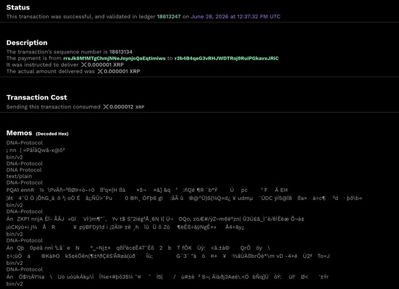Image resolution: width=399 pixels, height=289 pixels.
Task: Click the XRP symbol beside transaction cost 0.000012
Action: click(106, 107)
